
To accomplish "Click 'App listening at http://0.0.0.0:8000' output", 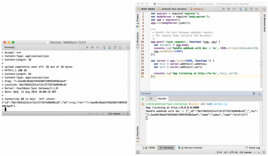I will tap(173, 108).
